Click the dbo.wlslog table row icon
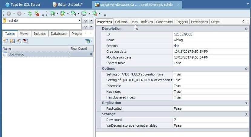The image size is (251, 137). coord(5,54)
